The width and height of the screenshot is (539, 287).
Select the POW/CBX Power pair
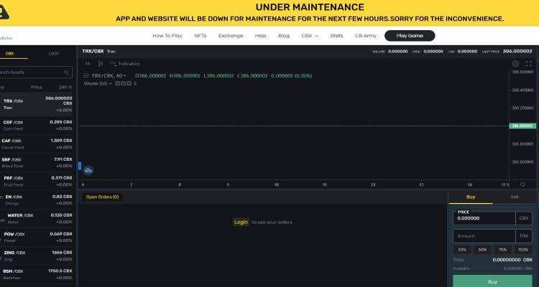point(37,237)
